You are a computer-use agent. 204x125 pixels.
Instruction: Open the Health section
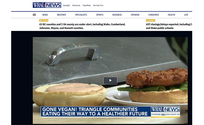[x=171, y=15]
